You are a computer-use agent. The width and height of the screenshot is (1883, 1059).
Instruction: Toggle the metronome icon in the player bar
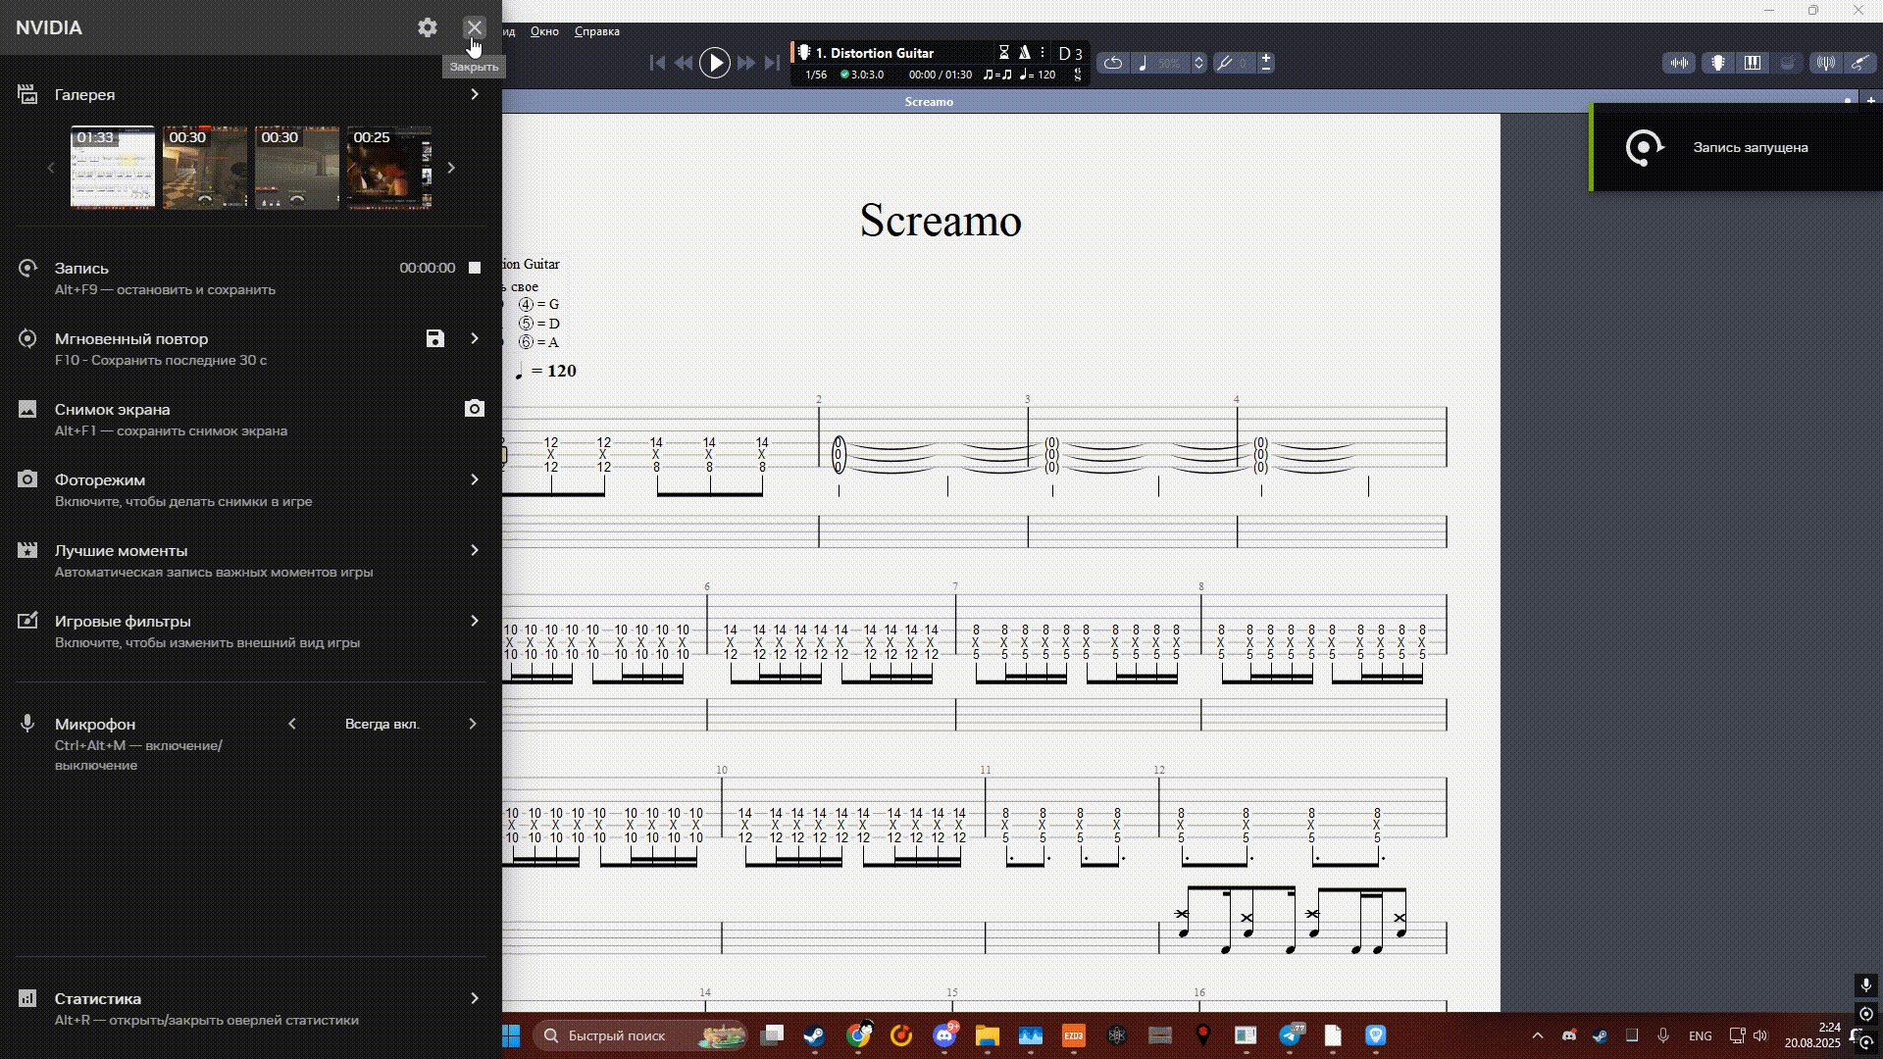click(1023, 52)
